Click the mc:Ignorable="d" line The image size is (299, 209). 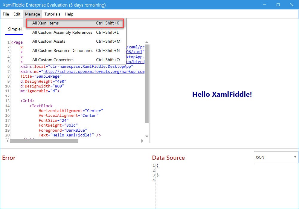(40, 91)
